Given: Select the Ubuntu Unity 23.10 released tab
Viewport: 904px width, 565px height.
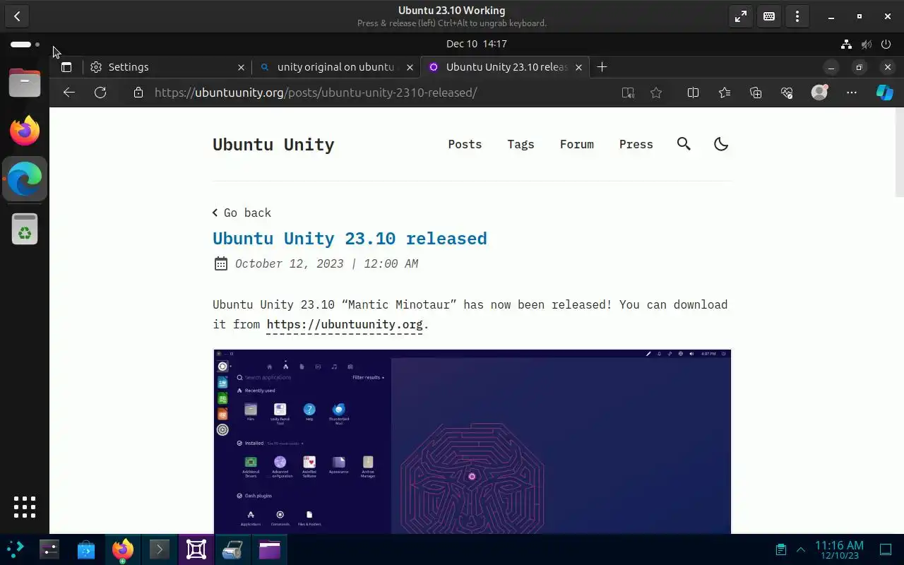Looking at the screenshot, I should pos(504,67).
